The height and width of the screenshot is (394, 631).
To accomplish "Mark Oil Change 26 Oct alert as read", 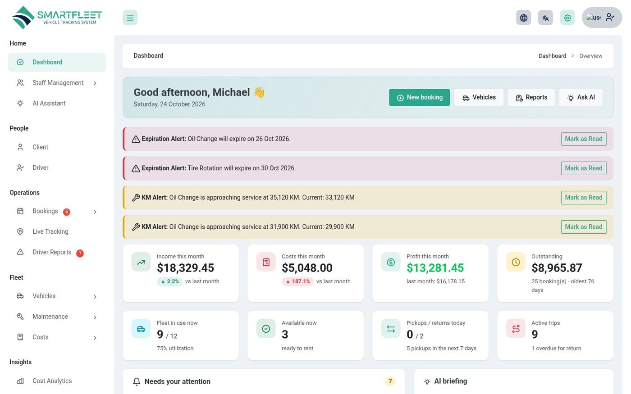I will coord(584,139).
